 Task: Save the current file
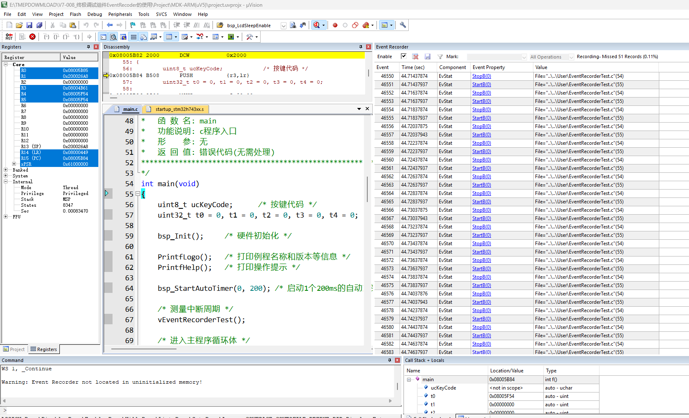tap(29, 25)
